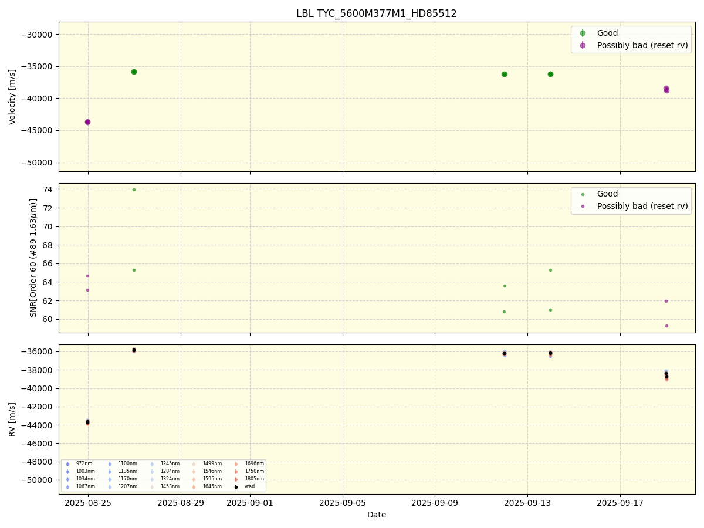Click the green SNR point at 74
The height and width of the screenshot is (528, 704).
click(134, 189)
